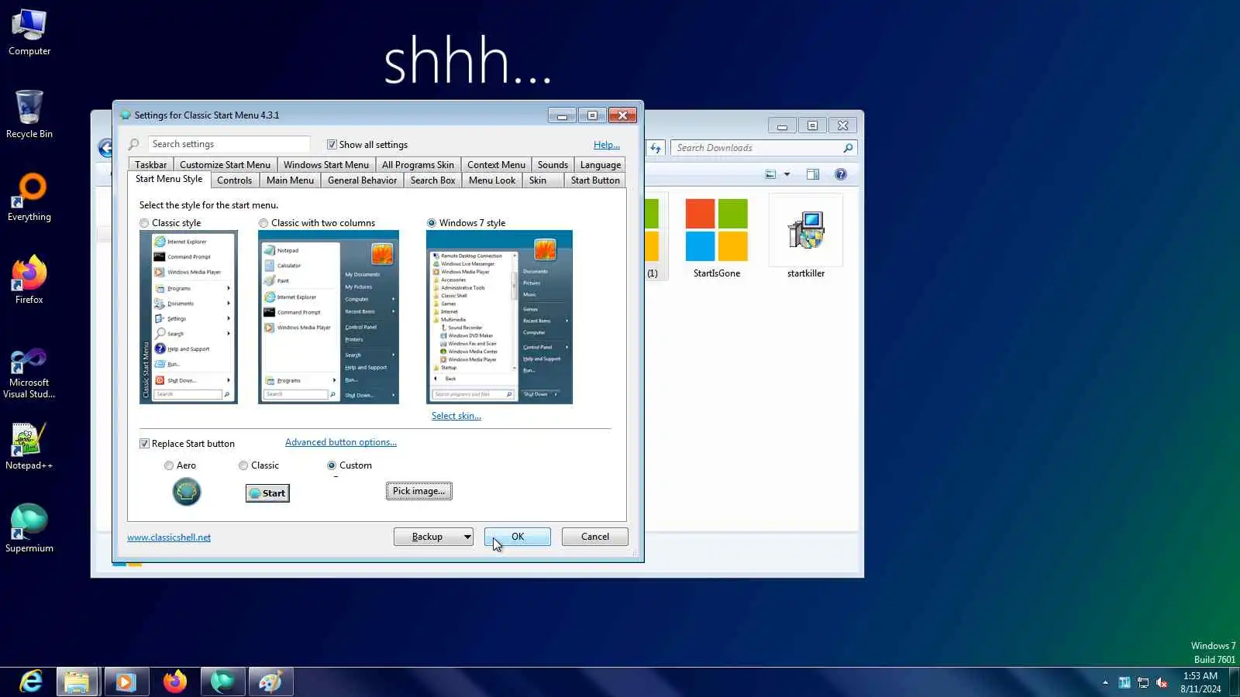Select the Recycle Bin desktop icon
This screenshot has width=1240, height=697.
(x=29, y=115)
